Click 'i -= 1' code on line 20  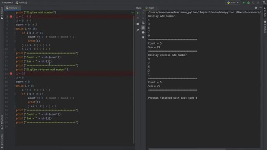pyautogui.click(x=27, y=90)
